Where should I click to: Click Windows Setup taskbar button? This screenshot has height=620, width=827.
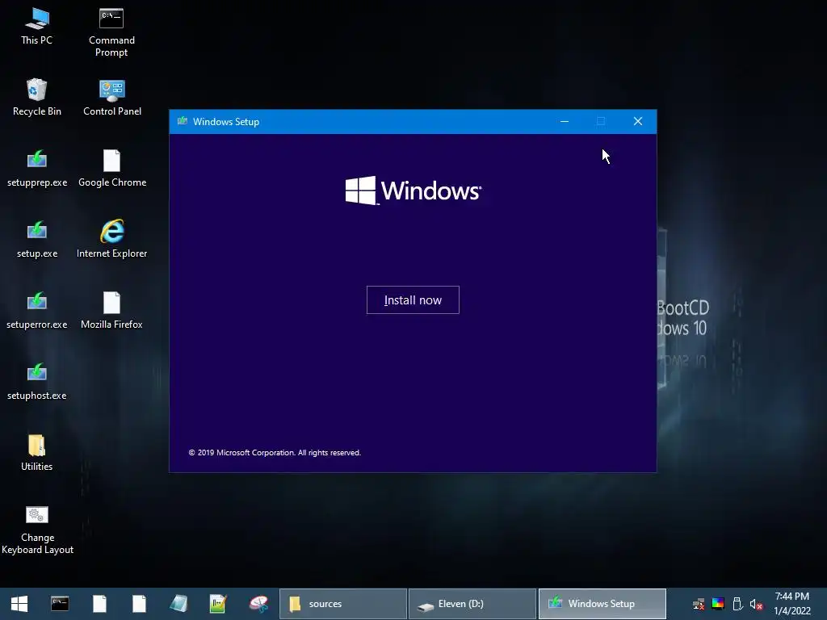pyautogui.click(x=602, y=604)
